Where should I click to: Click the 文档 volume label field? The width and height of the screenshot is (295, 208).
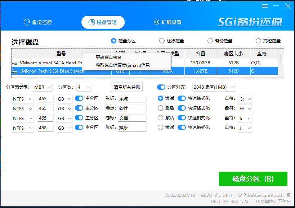(132, 118)
